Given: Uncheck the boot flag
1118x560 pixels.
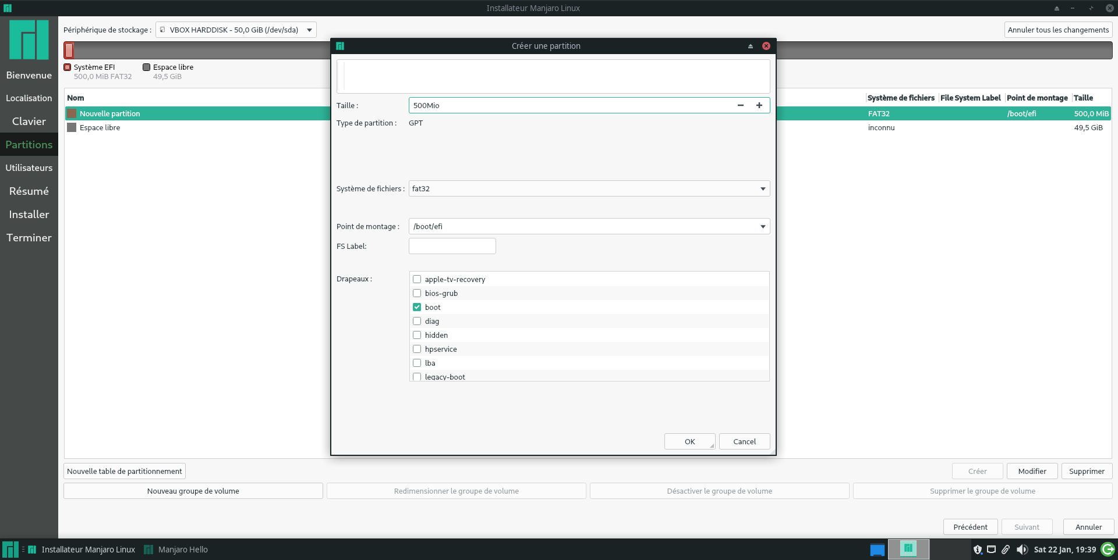Looking at the screenshot, I should (416, 307).
